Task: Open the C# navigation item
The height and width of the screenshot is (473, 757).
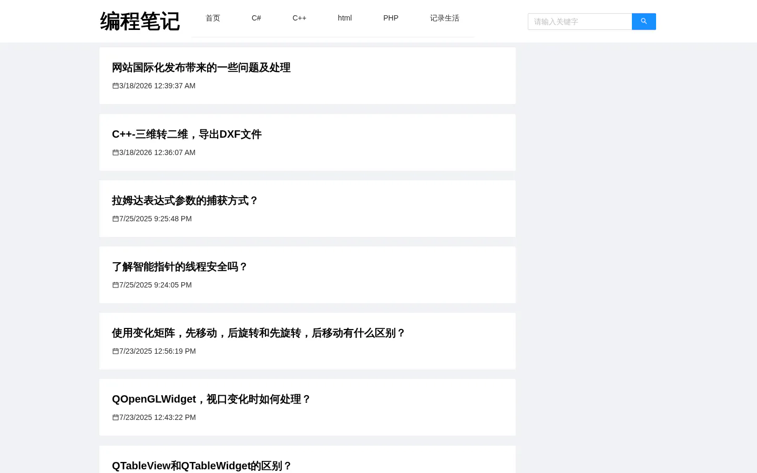Action: click(257, 18)
